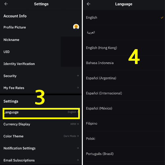This screenshot has height=165, width=165.
Task: Select the Arabic language option
Action: 124,32
